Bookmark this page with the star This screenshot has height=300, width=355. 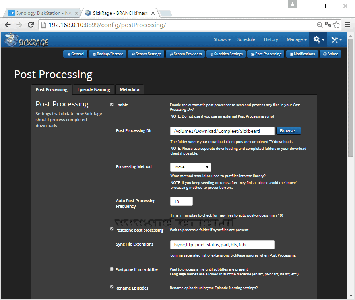click(336, 25)
